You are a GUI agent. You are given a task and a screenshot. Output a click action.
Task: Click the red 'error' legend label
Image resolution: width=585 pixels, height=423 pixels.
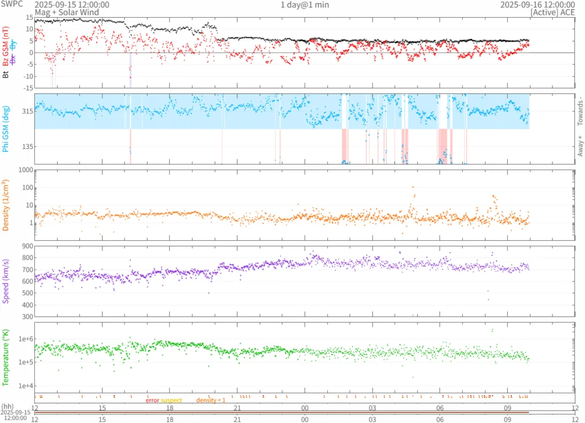tap(153, 400)
